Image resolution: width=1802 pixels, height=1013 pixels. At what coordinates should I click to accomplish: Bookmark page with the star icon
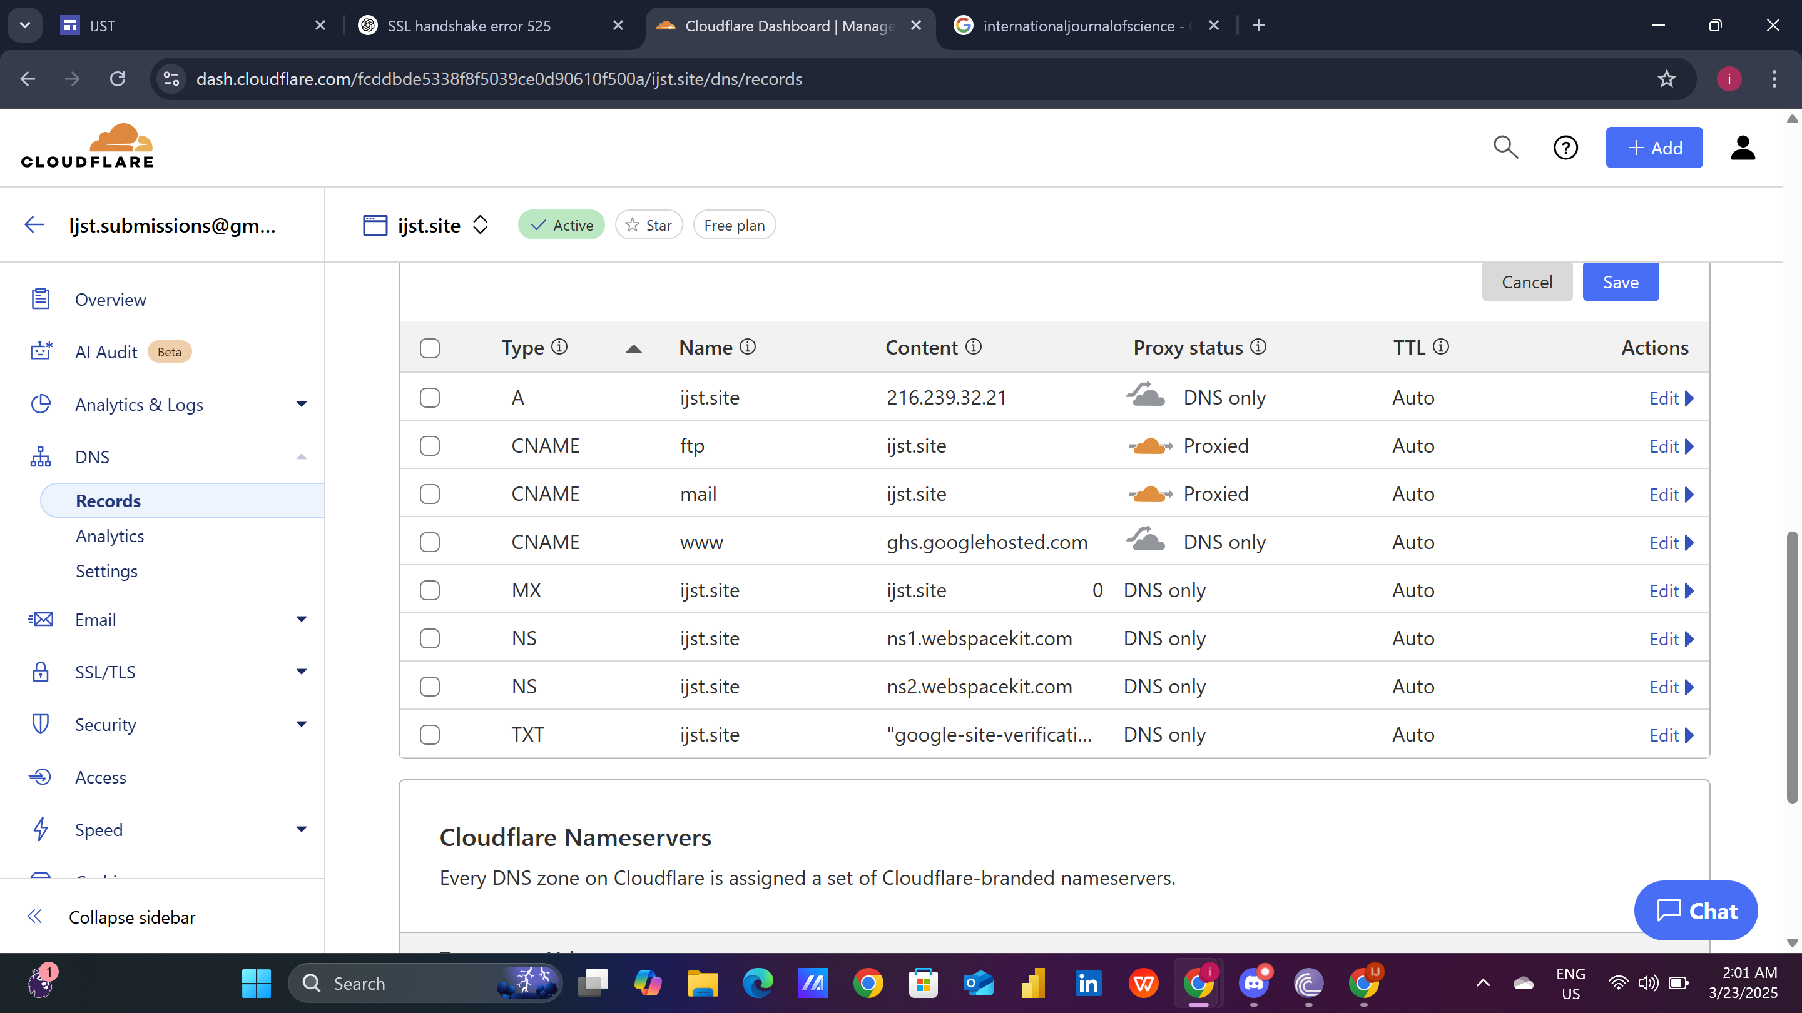(1666, 79)
